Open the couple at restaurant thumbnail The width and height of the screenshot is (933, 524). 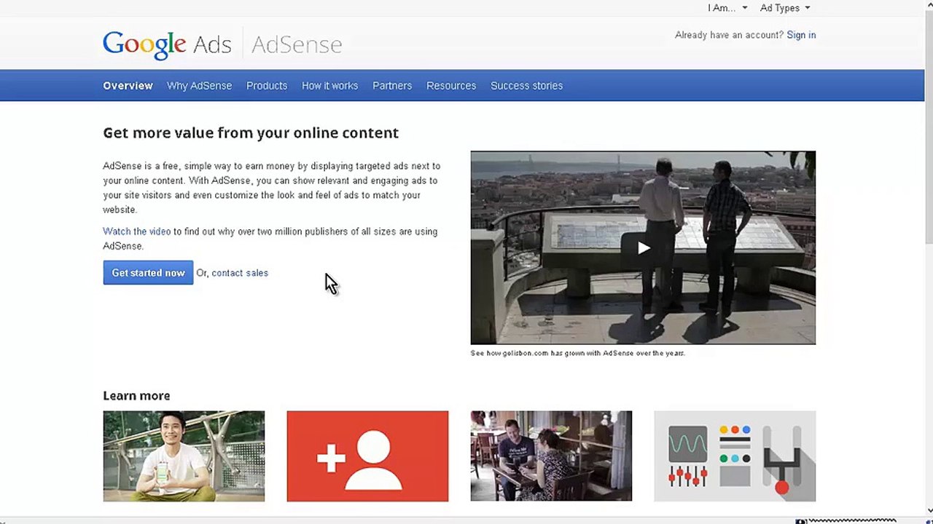coord(551,456)
